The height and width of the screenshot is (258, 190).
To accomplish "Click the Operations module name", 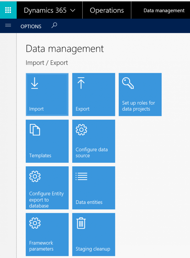I will 107,10.
